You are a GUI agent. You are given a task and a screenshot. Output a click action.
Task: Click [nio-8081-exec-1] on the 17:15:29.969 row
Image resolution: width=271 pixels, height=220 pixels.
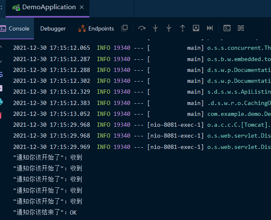click(176, 147)
